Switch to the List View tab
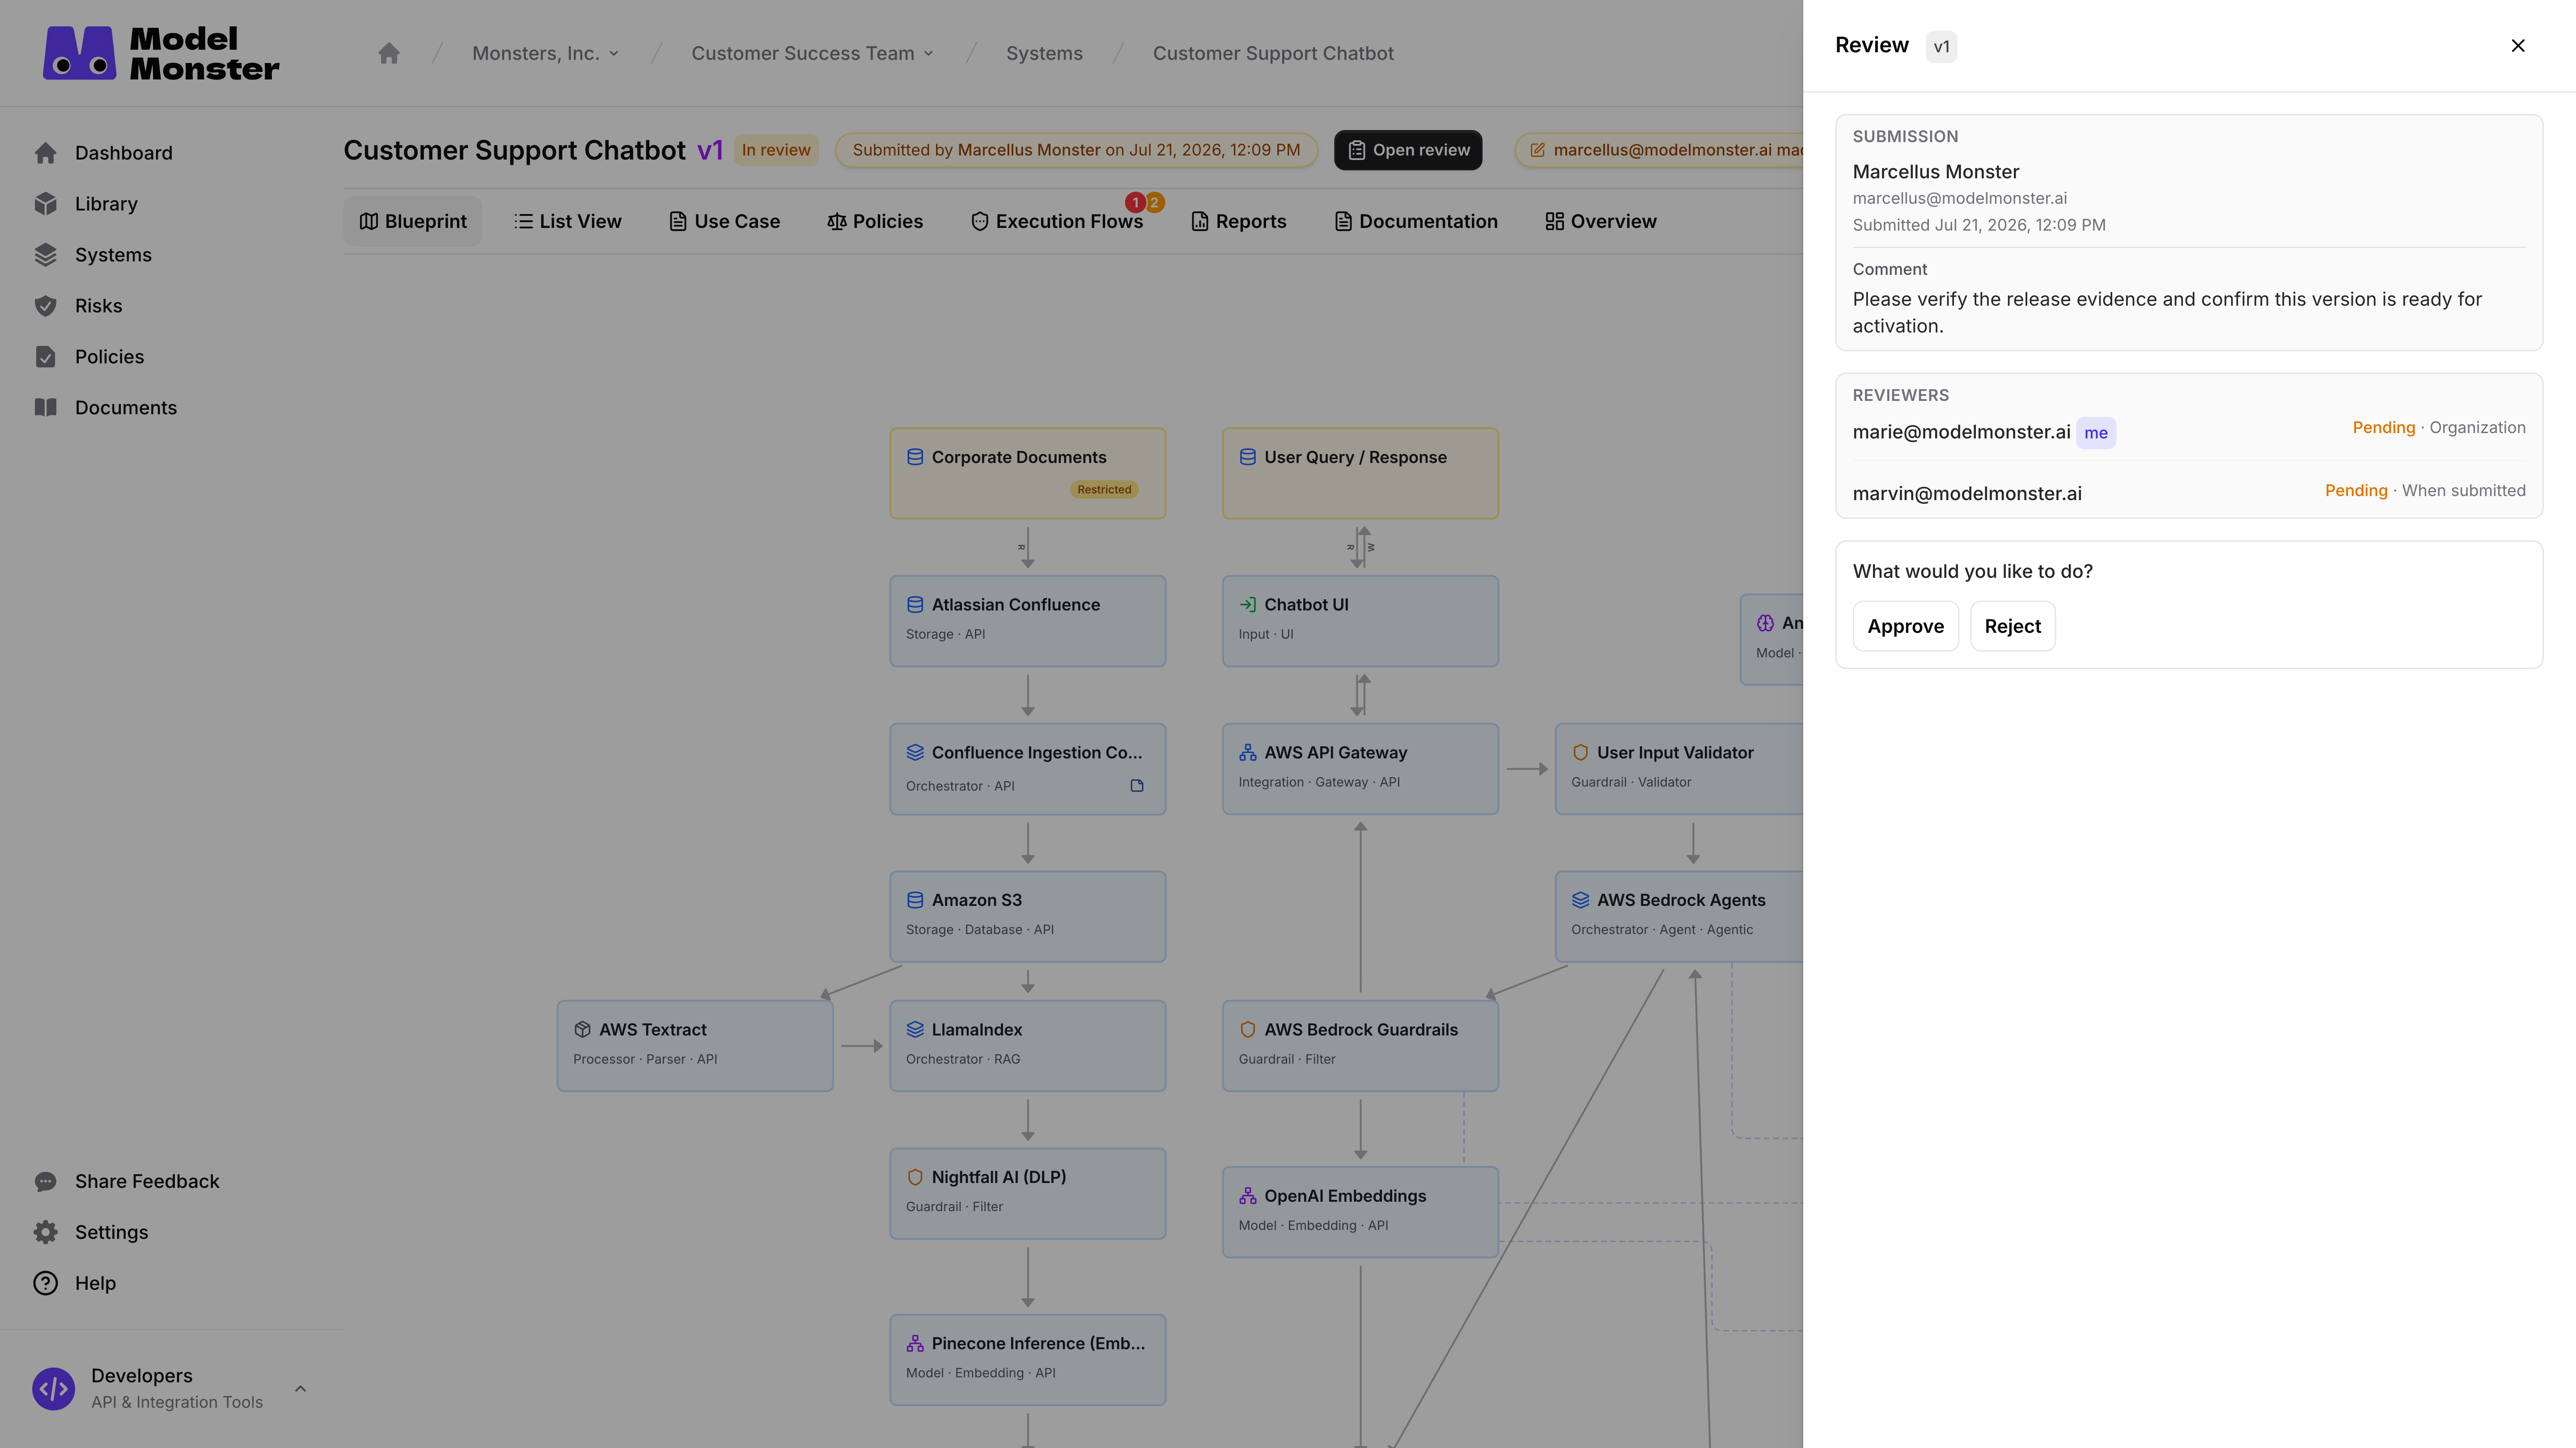This screenshot has width=2576, height=1448. (567, 221)
